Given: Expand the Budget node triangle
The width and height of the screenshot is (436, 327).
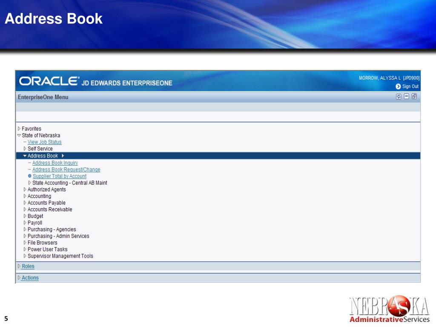Looking at the screenshot, I should 25,216.
